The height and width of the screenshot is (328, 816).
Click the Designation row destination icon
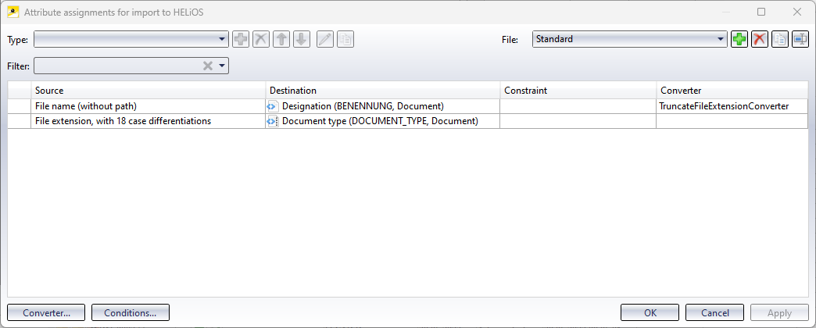(273, 106)
